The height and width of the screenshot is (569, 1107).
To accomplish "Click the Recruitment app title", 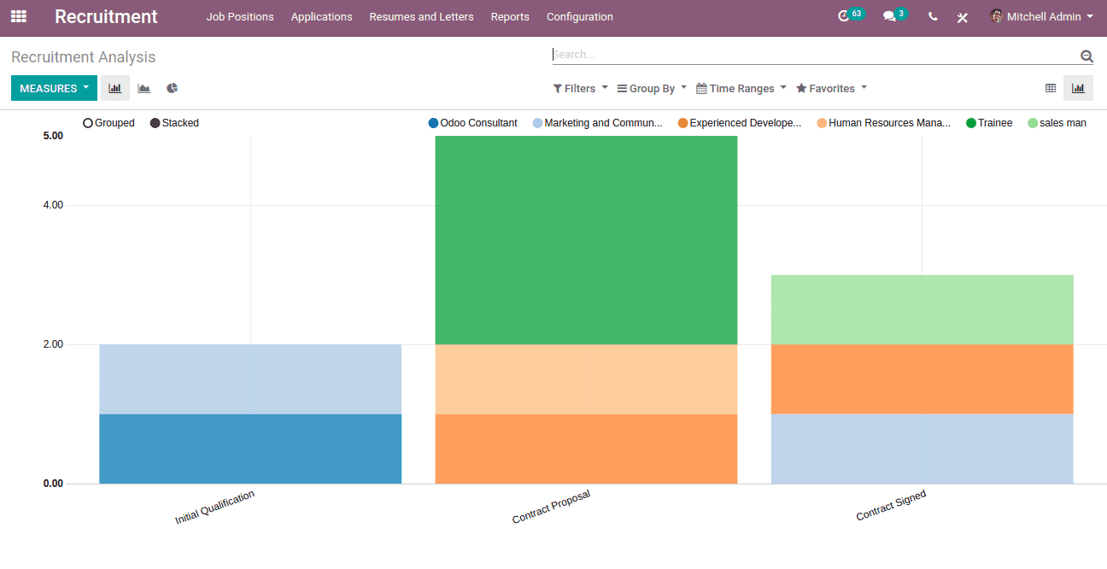I will [x=106, y=16].
